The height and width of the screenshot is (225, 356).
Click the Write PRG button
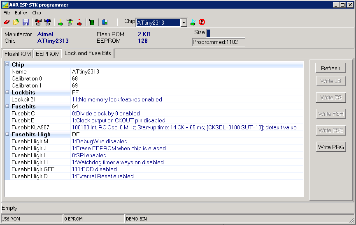pos(330,147)
